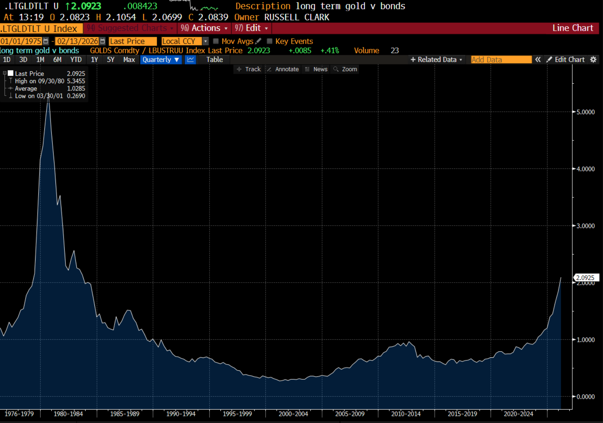Open chart settings gear icon
The height and width of the screenshot is (423, 603).
(x=593, y=60)
